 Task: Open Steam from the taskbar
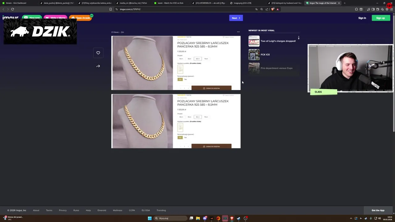(239, 218)
